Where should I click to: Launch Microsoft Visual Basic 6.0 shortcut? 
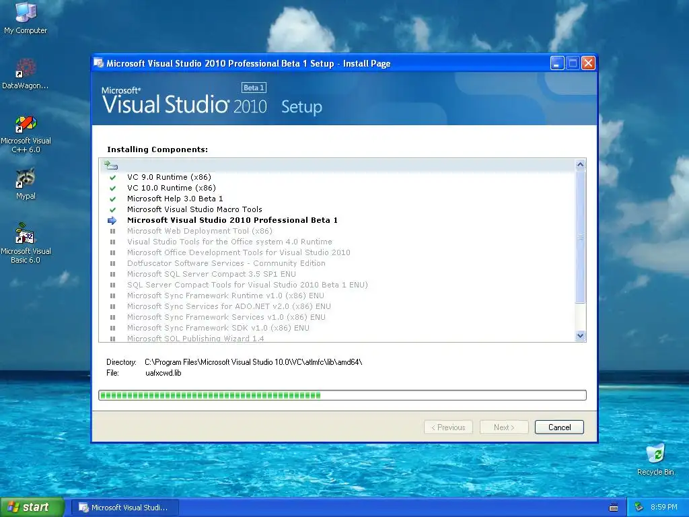(26, 243)
